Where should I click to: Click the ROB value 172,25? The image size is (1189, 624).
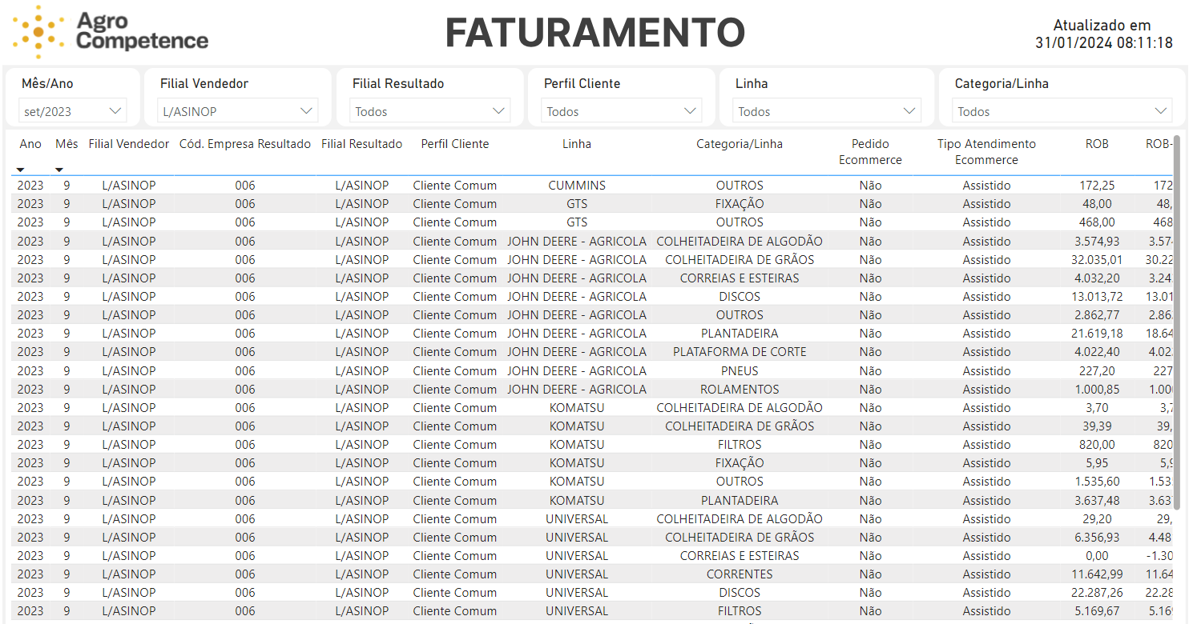(x=1097, y=186)
